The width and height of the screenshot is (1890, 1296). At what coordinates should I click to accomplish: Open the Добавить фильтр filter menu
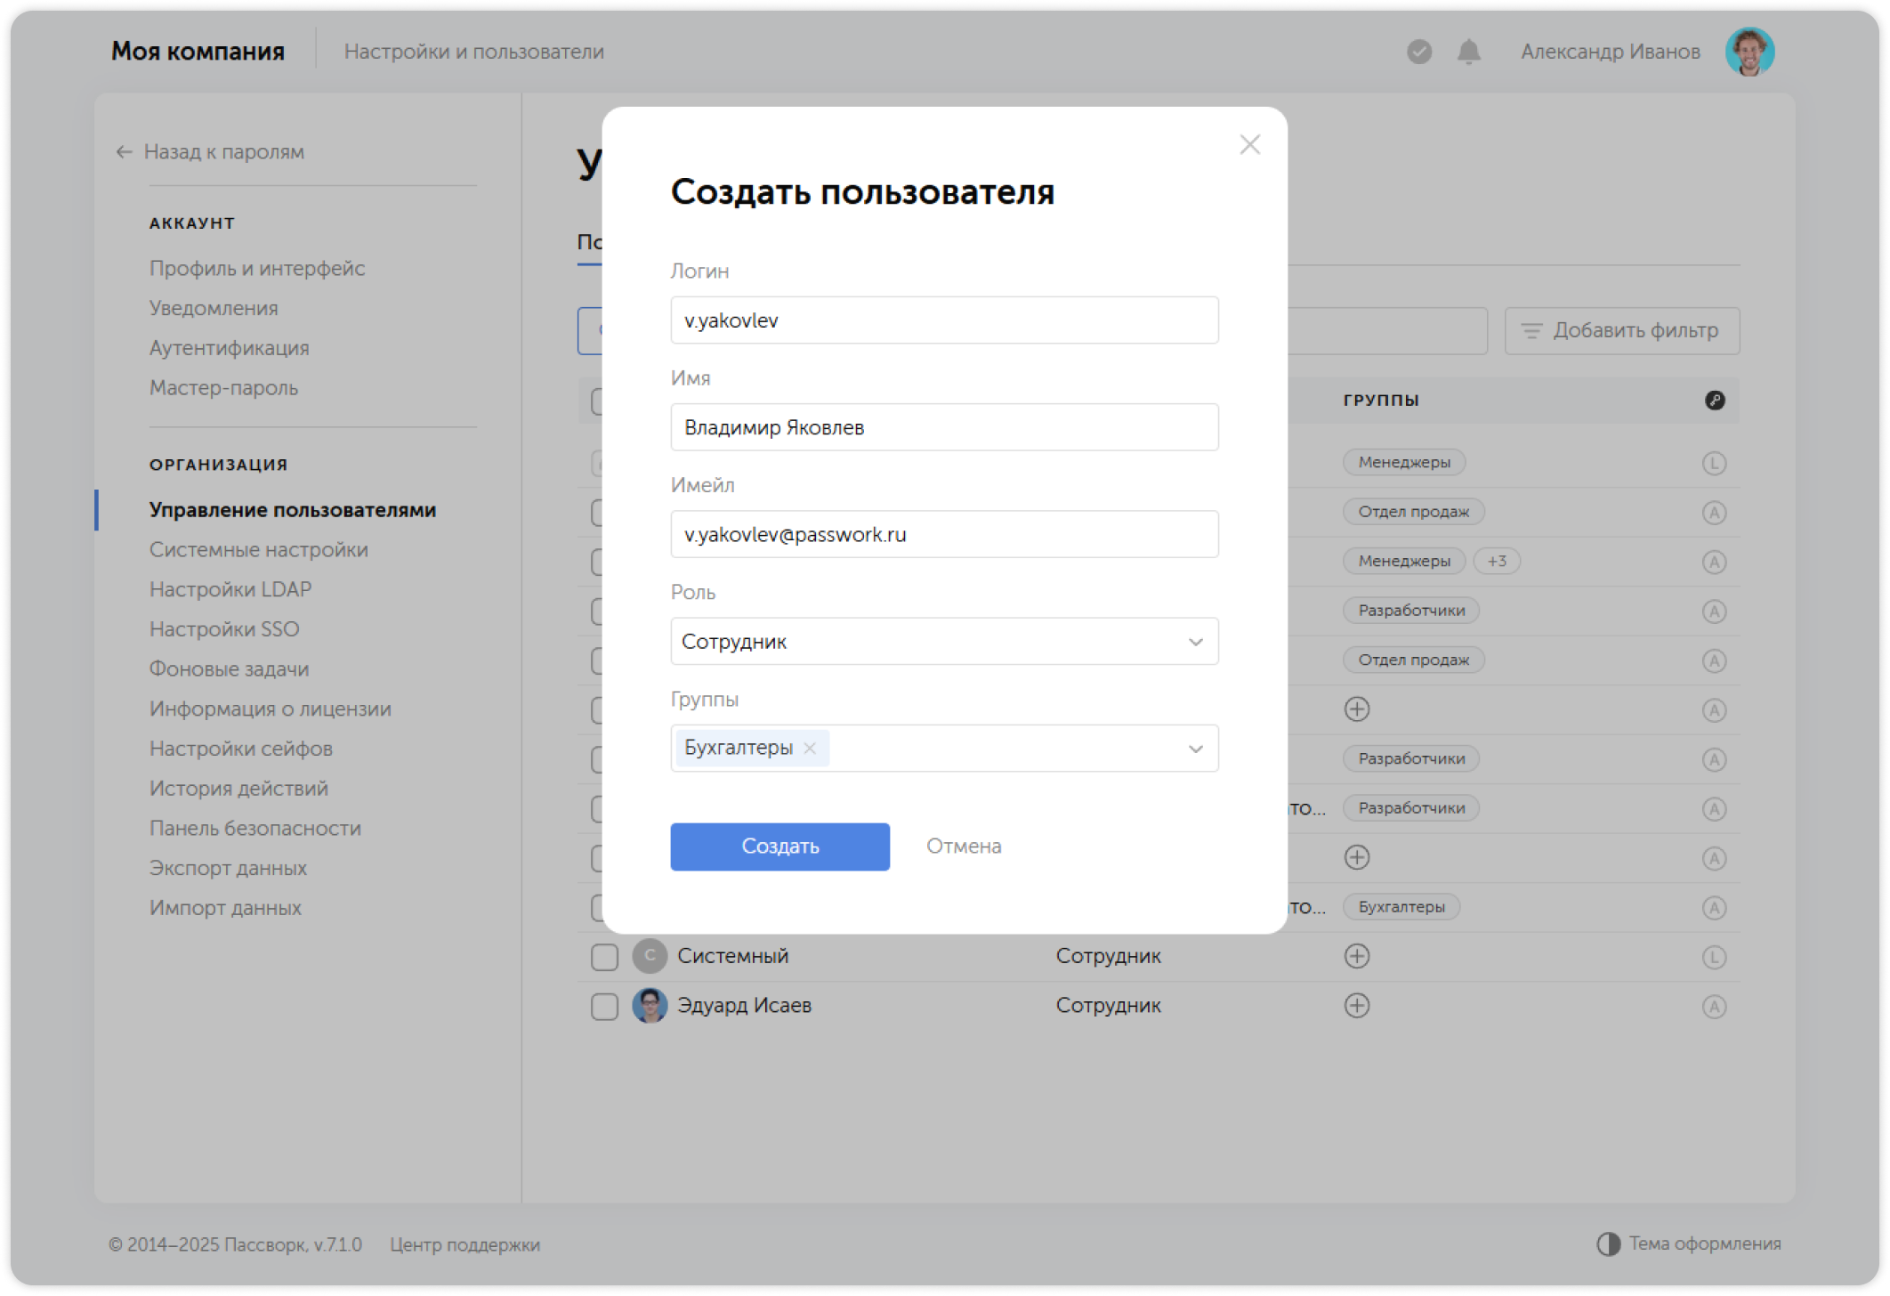[1621, 331]
